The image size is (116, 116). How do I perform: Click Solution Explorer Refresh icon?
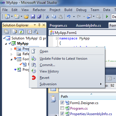(x=21, y=32)
